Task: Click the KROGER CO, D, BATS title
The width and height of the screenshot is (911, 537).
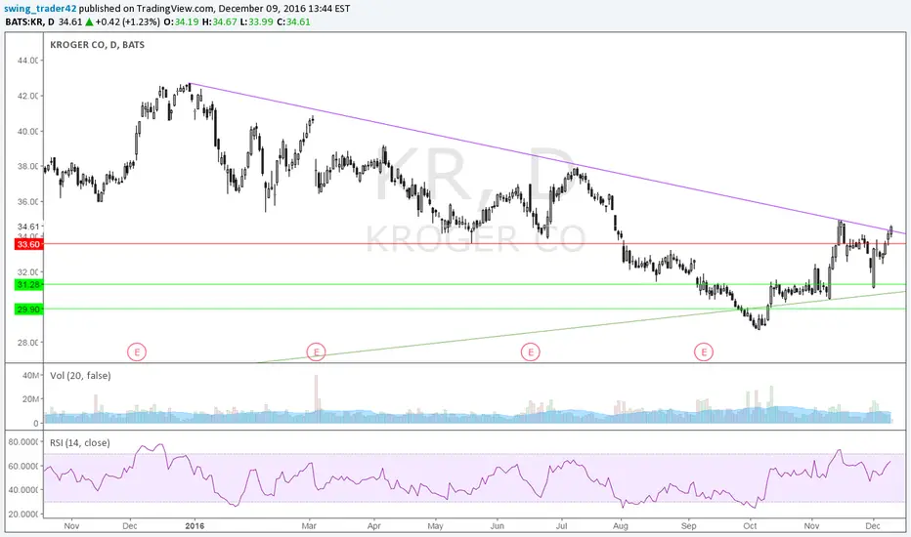Action: 97,45
